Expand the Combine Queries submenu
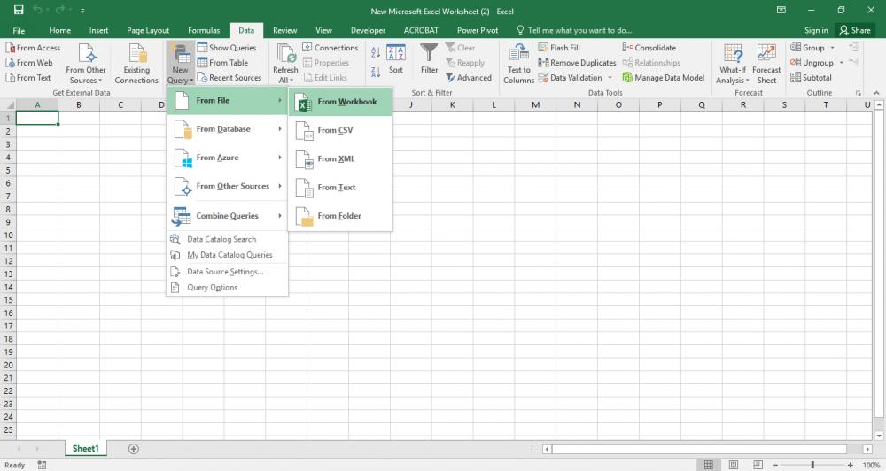The image size is (886, 471). click(227, 216)
